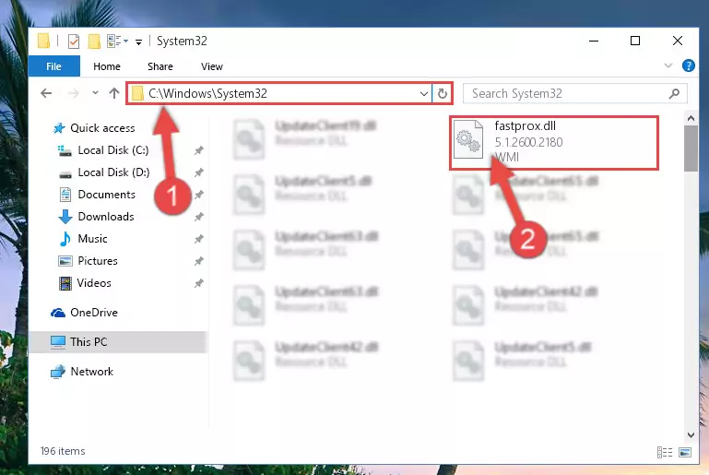
Task: Click the fastprox.dll gear file icon
Action: [x=468, y=139]
